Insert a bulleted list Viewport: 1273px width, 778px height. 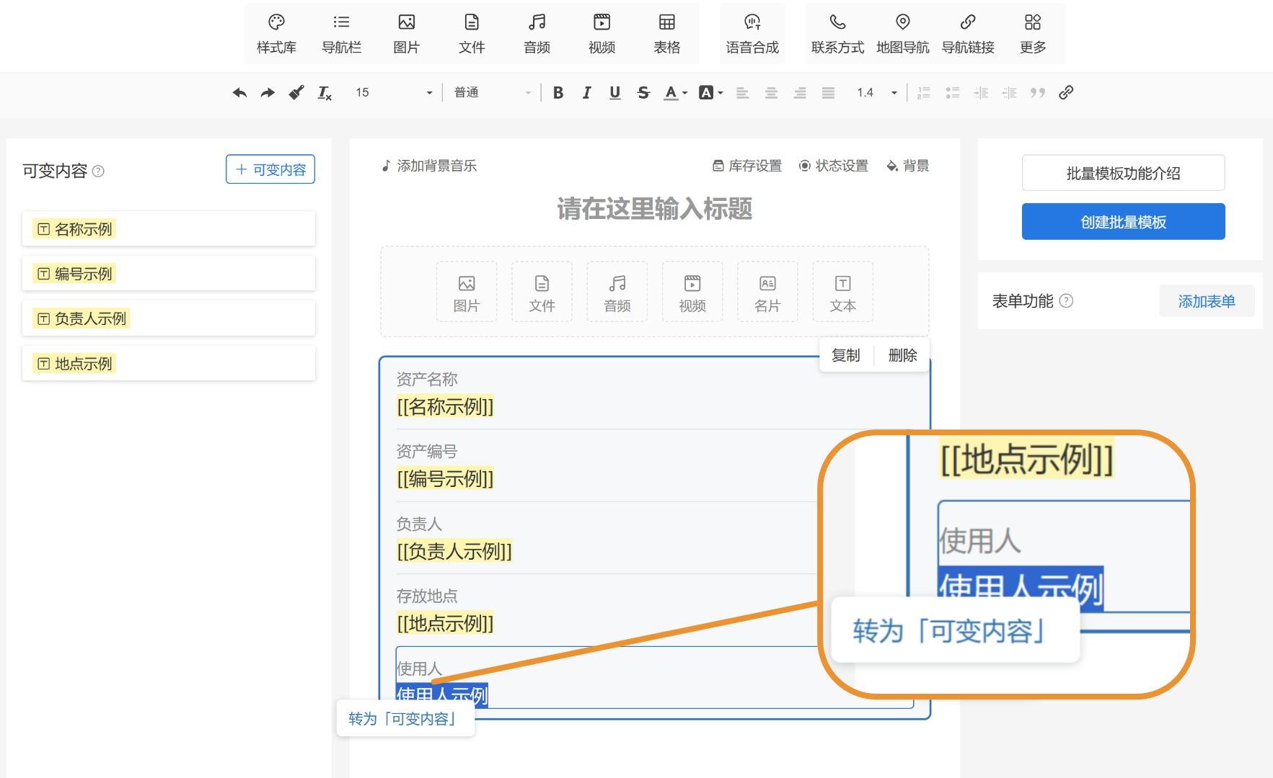[x=953, y=92]
